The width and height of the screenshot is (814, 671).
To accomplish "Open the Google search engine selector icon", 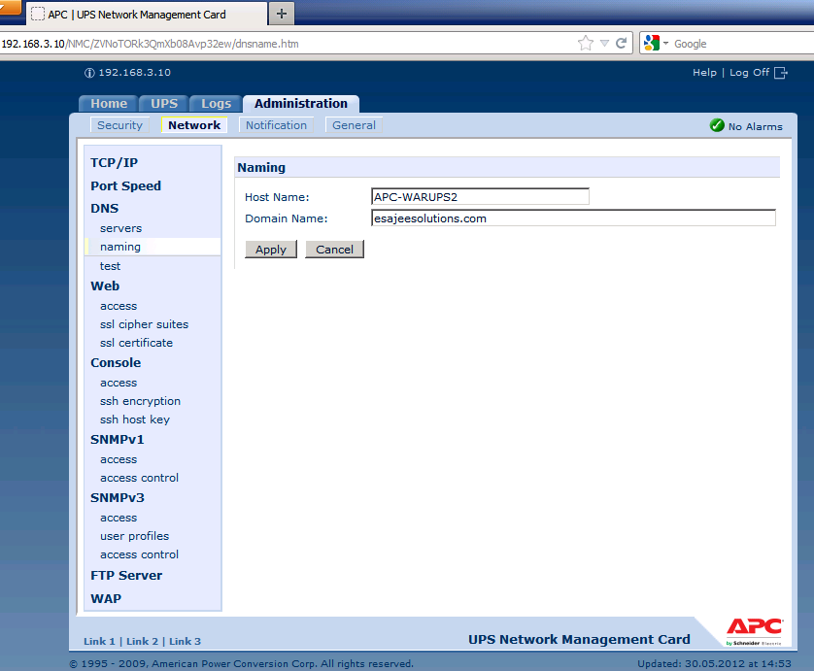I will tap(652, 43).
